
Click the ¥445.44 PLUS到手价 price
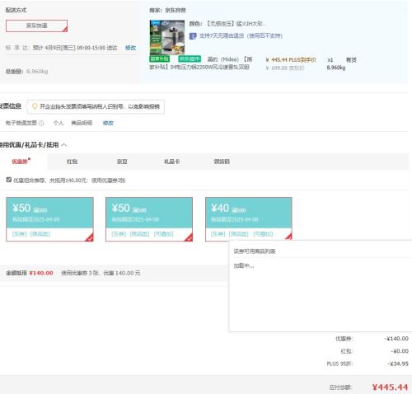click(x=291, y=60)
